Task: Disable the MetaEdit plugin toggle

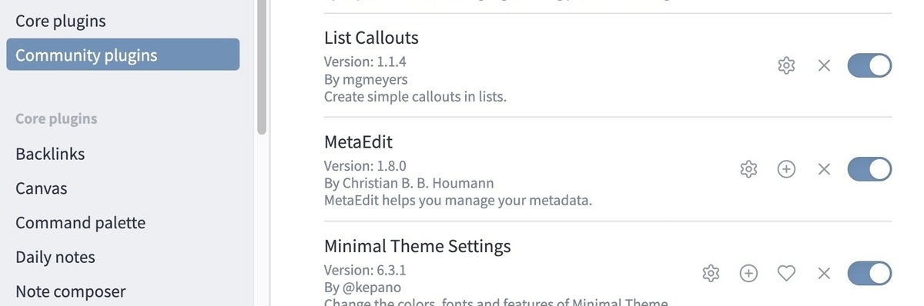Action: click(869, 169)
